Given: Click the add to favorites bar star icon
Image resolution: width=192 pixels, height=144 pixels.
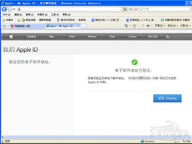Looking at the screenshot, I should tap(19, 20).
